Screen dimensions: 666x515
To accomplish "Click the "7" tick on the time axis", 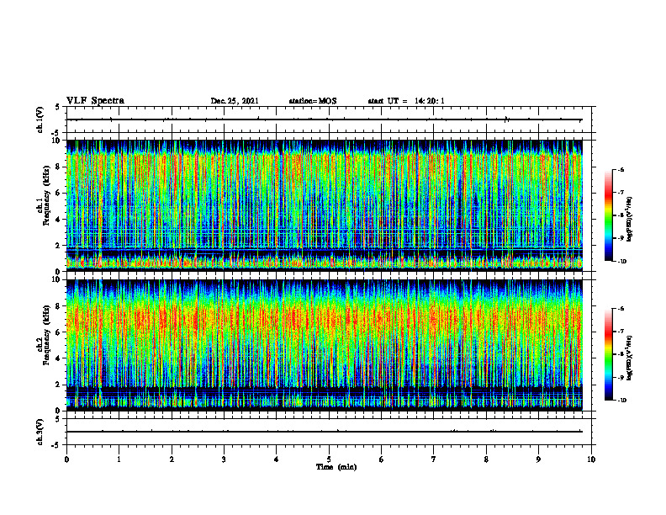I will pos(434,459).
